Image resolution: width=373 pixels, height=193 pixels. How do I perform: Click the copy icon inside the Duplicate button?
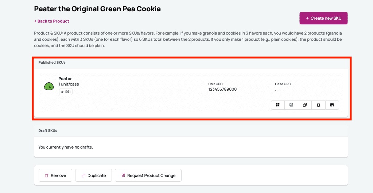point(83,176)
